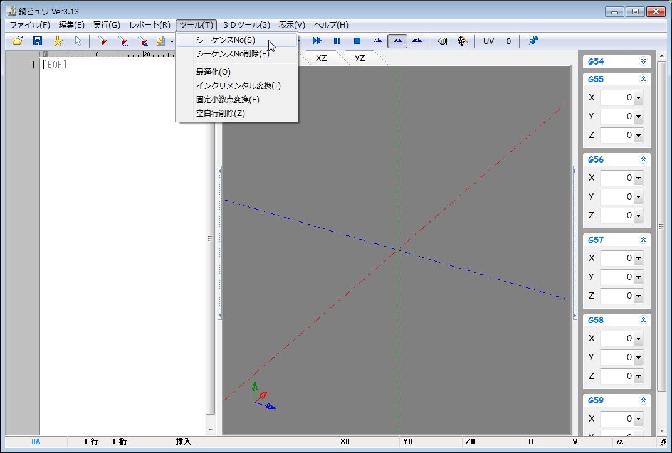Switch to the YZ view tab

tap(360, 58)
